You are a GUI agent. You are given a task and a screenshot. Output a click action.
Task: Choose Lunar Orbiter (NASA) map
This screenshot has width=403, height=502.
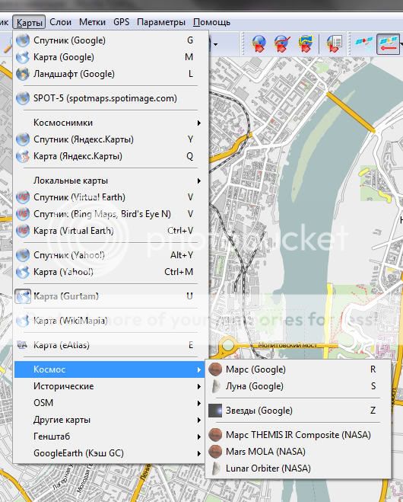click(298, 468)
